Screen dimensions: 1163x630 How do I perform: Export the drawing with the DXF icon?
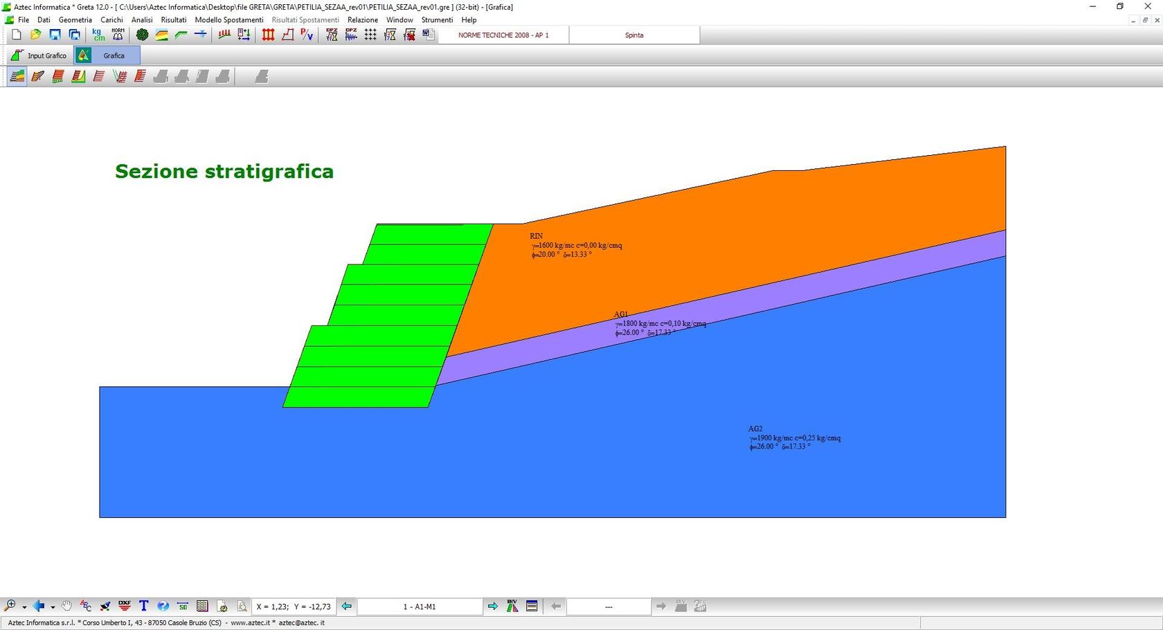click(x=125, y=606)
